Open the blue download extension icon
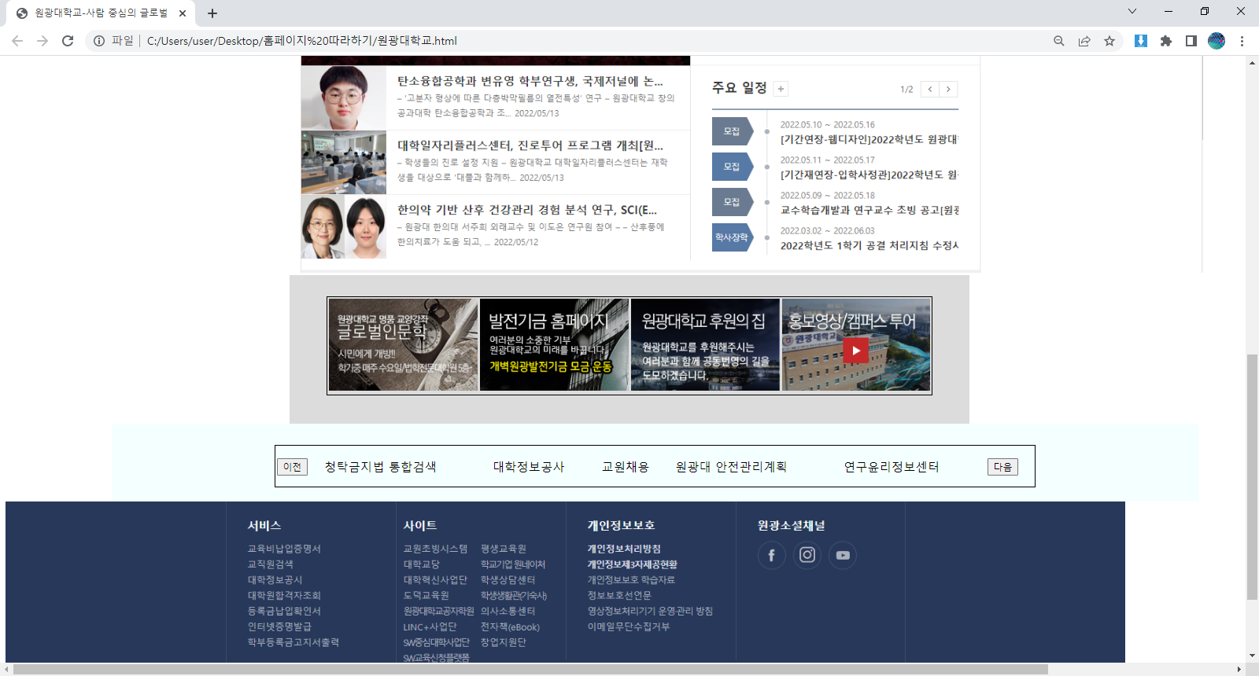The image size is (1259, 676). 1140,41
